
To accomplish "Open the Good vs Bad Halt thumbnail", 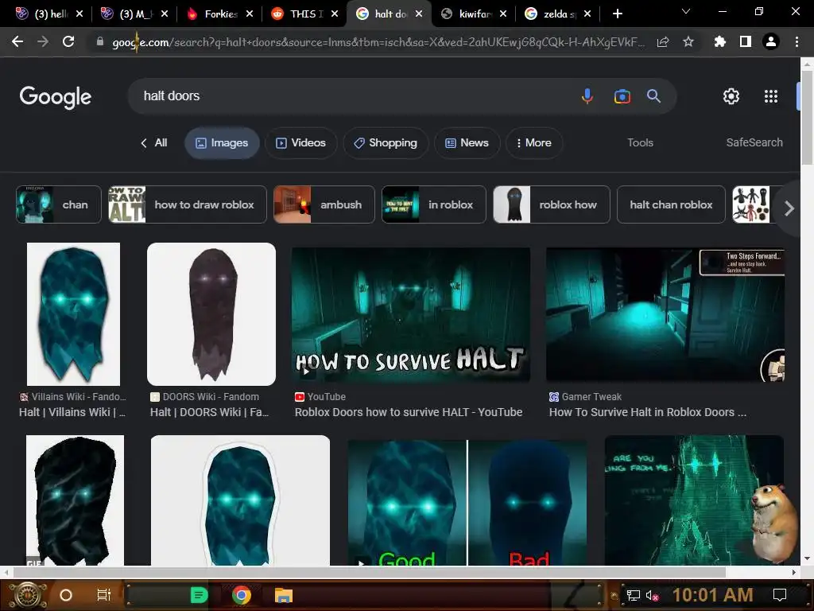I will [x=467, y=502].
